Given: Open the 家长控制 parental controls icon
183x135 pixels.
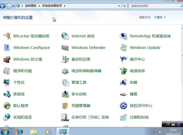Looking at the screenshot, I should [x=65, y=94].
